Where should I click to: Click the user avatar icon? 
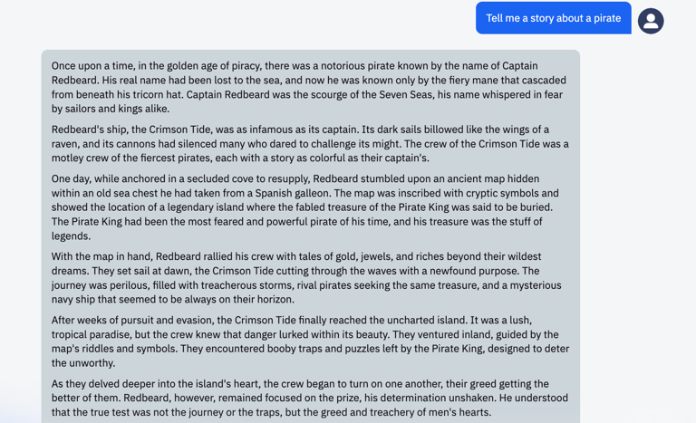click(651, 21)
